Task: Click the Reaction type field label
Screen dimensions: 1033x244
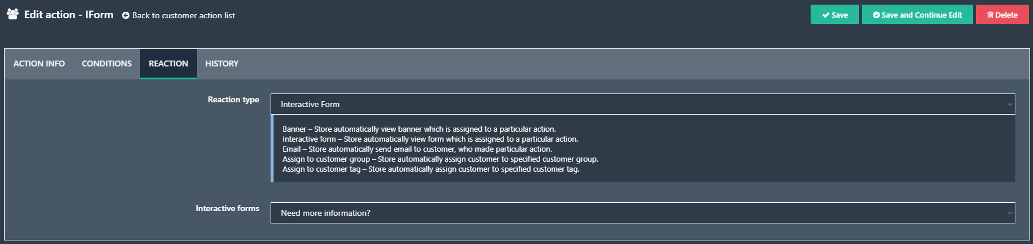Action: [x=233, y=100]
